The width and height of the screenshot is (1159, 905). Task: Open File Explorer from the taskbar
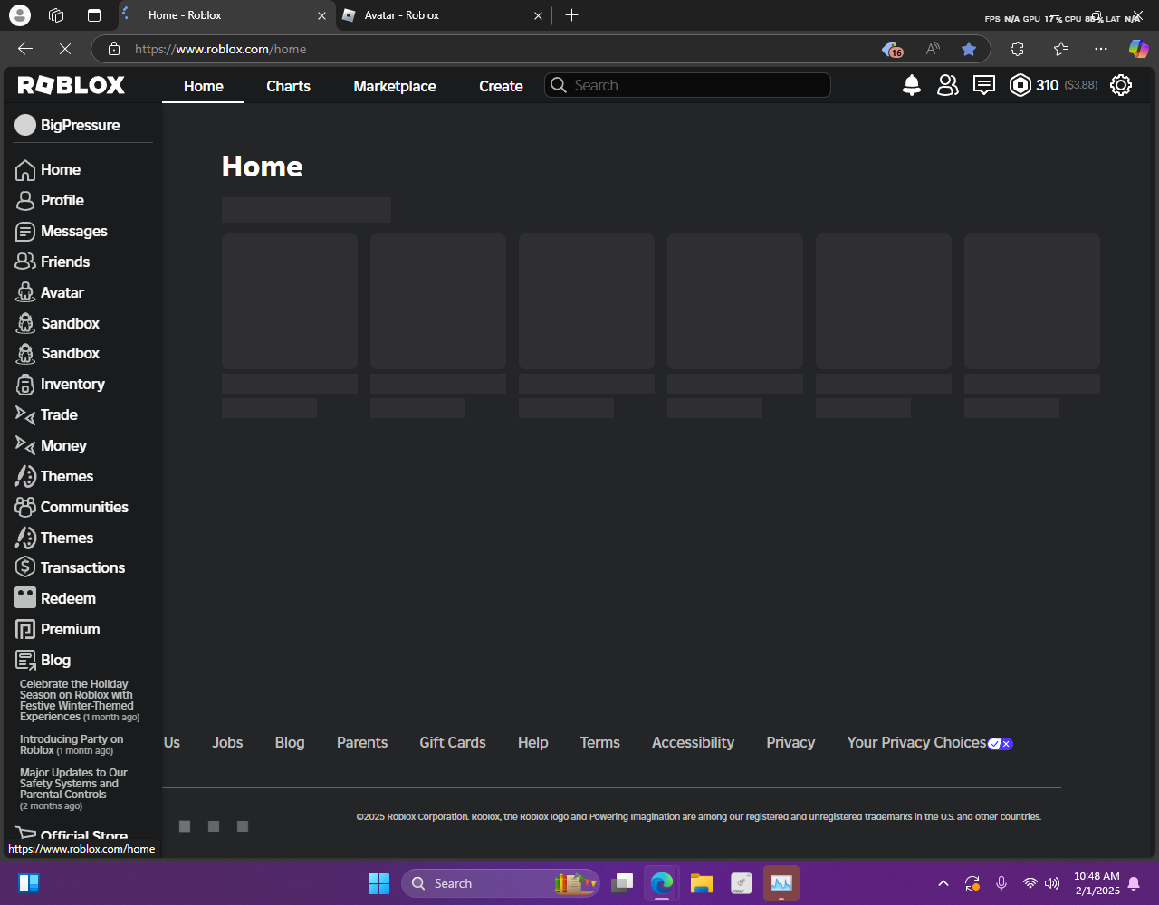(701, 883)
